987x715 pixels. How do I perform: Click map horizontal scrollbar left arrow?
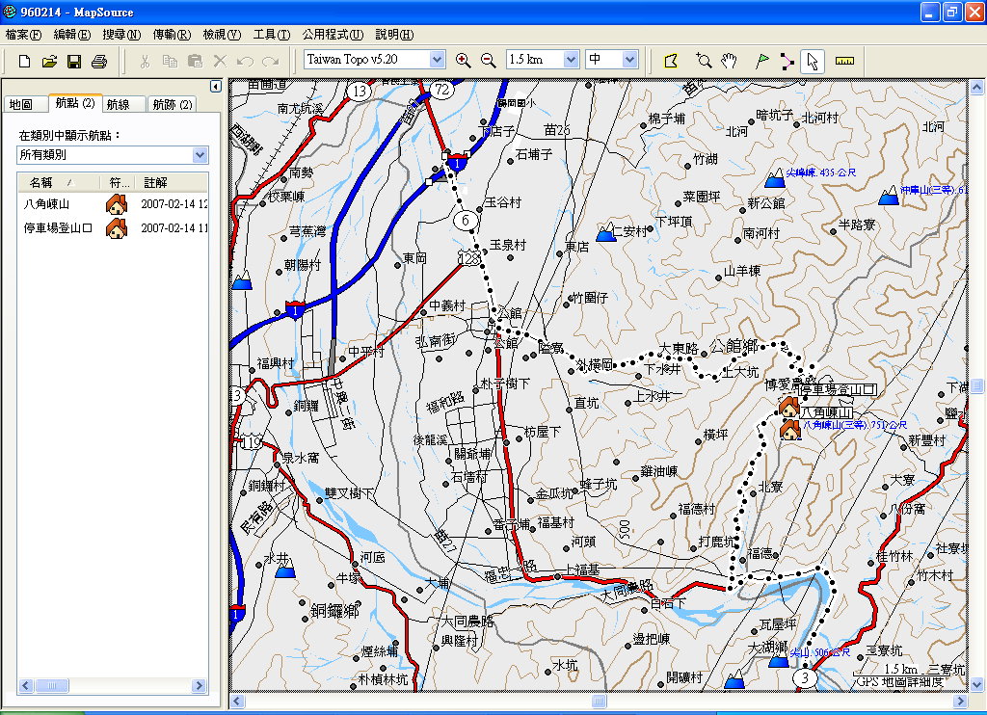pyautogui.click(x=237, y=702)
